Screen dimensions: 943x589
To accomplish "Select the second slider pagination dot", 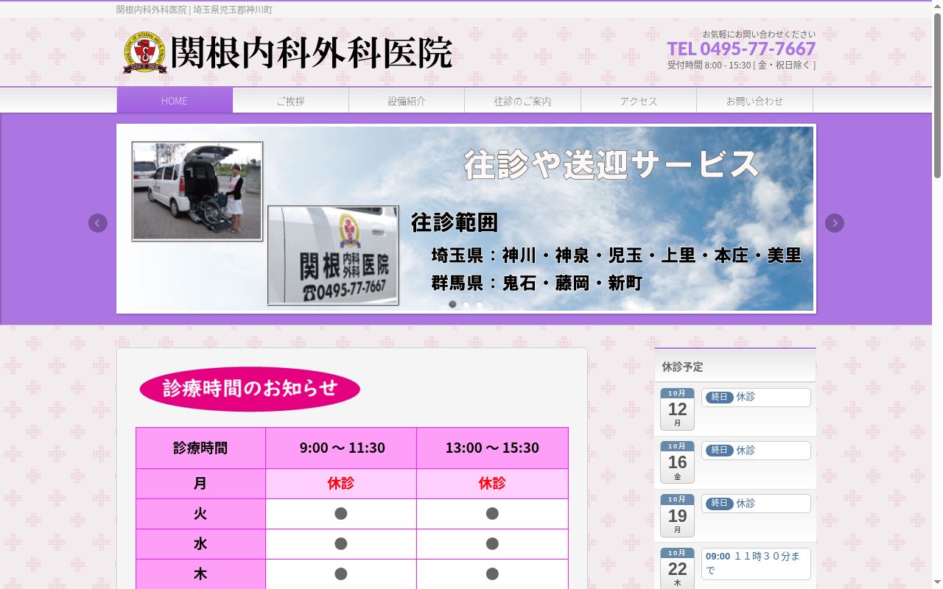I will coord(466,304).
